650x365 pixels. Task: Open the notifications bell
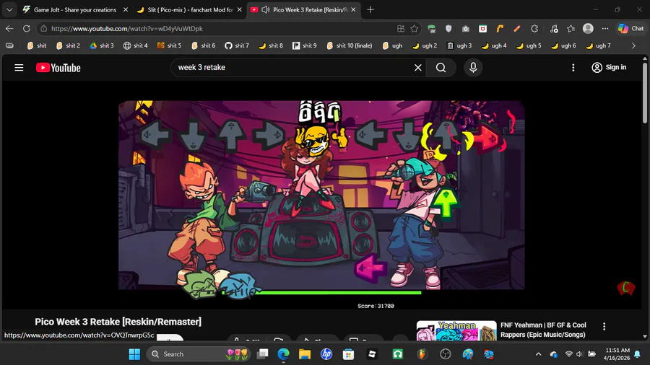click(638, 354)
